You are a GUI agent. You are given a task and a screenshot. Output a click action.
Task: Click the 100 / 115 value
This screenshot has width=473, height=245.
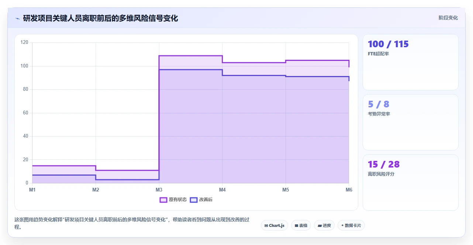pyautogui.click(x=388, y=44)
